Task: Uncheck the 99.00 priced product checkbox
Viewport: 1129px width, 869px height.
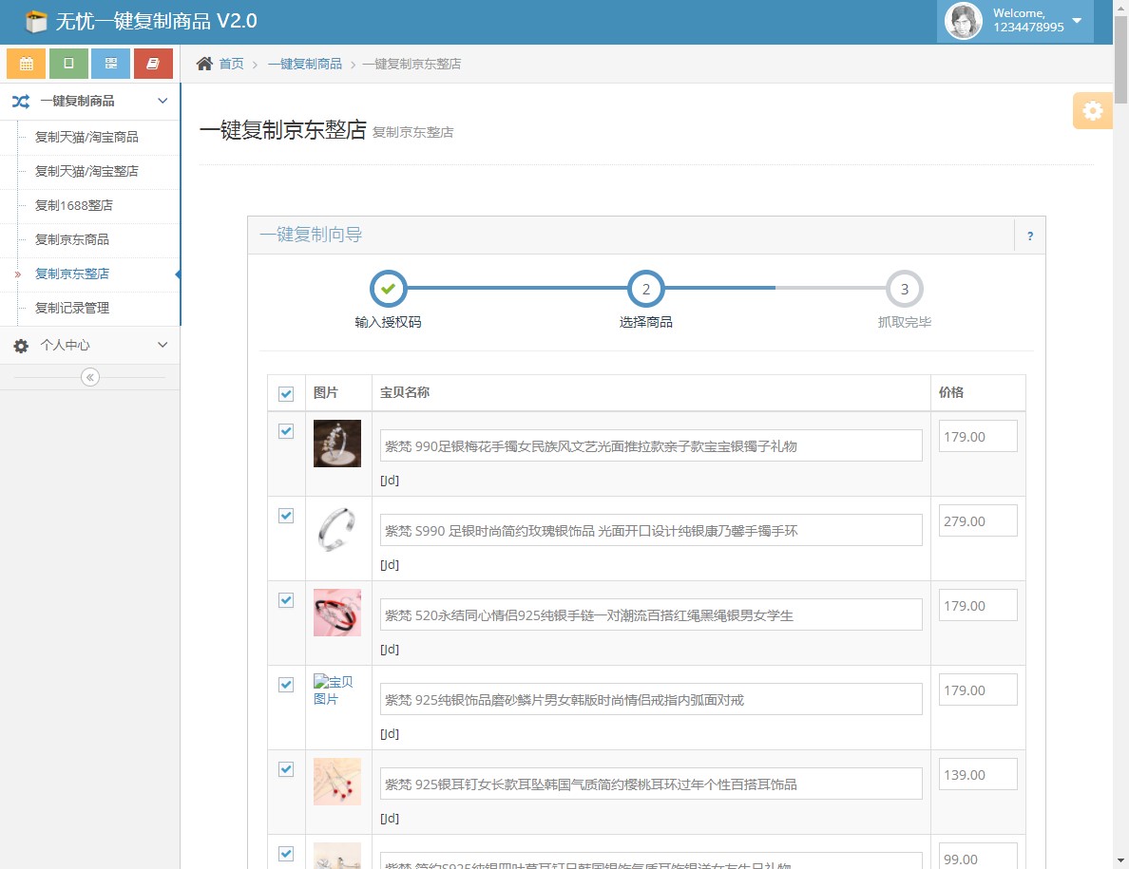Action: coord(286,853)
